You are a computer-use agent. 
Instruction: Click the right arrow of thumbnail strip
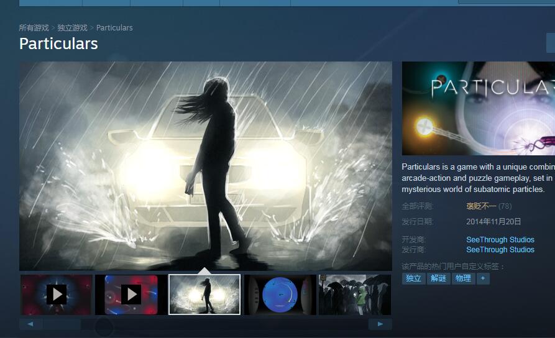(x=380, y=324)
